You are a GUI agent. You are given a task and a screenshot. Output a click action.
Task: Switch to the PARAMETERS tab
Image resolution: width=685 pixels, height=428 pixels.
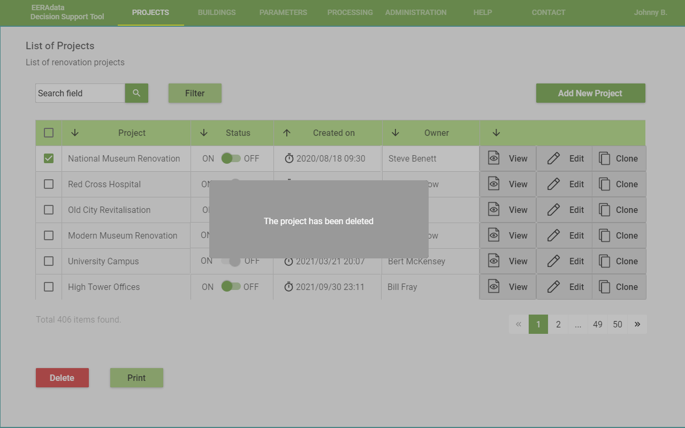283,12
